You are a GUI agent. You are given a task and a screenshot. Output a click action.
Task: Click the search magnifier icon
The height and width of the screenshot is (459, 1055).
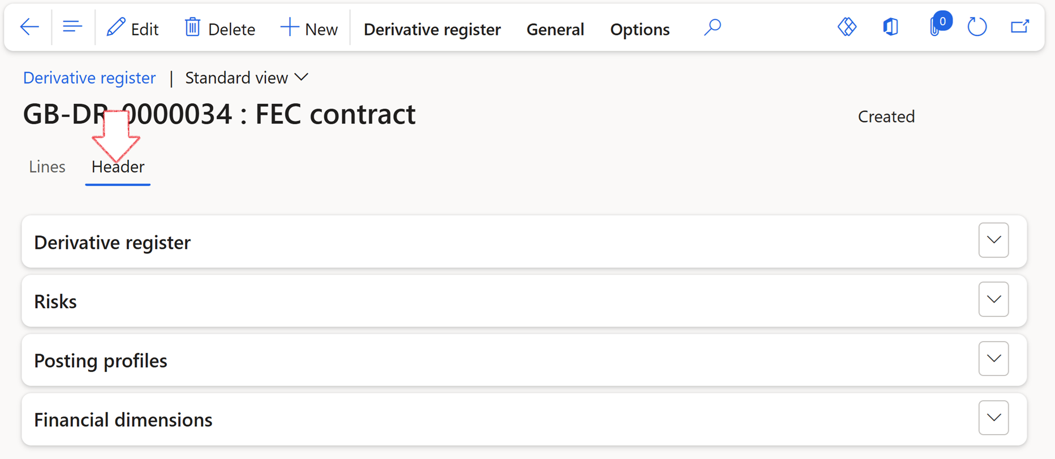(712, 27)
